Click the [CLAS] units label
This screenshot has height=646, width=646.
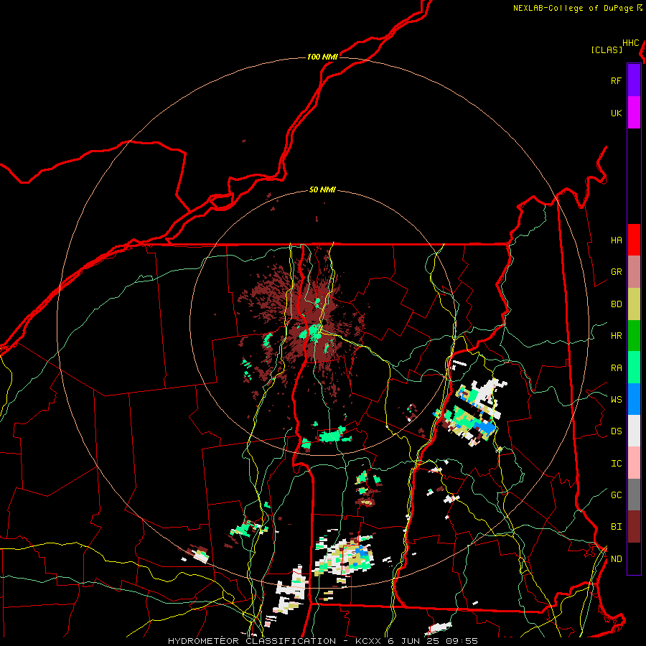tap(607, 50)
